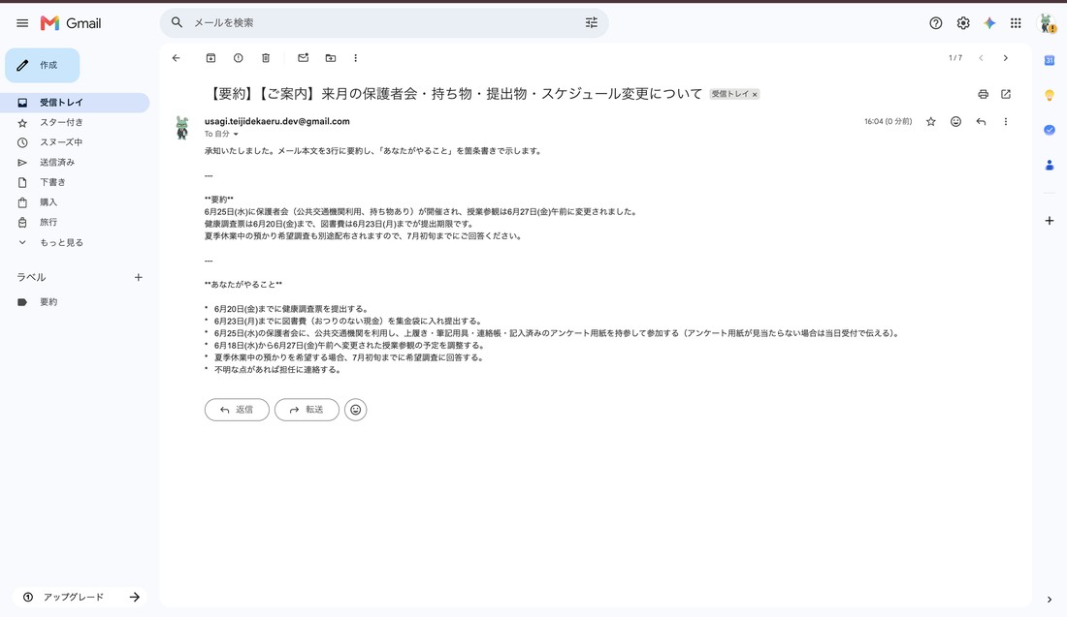The height and width of the screenshot is (617, 1067).
Task: Click the 16:04 (0 分前) timestamp
Action: (888, 122)
